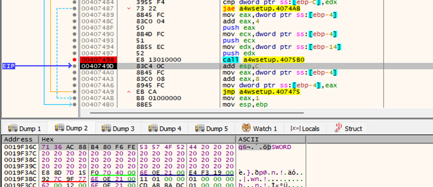Select the call a4wsetup.4075B0 instruction

263,60
